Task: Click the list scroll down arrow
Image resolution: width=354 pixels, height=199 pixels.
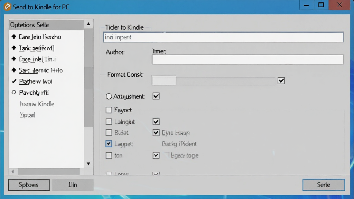Action: [x=88, y=163]
